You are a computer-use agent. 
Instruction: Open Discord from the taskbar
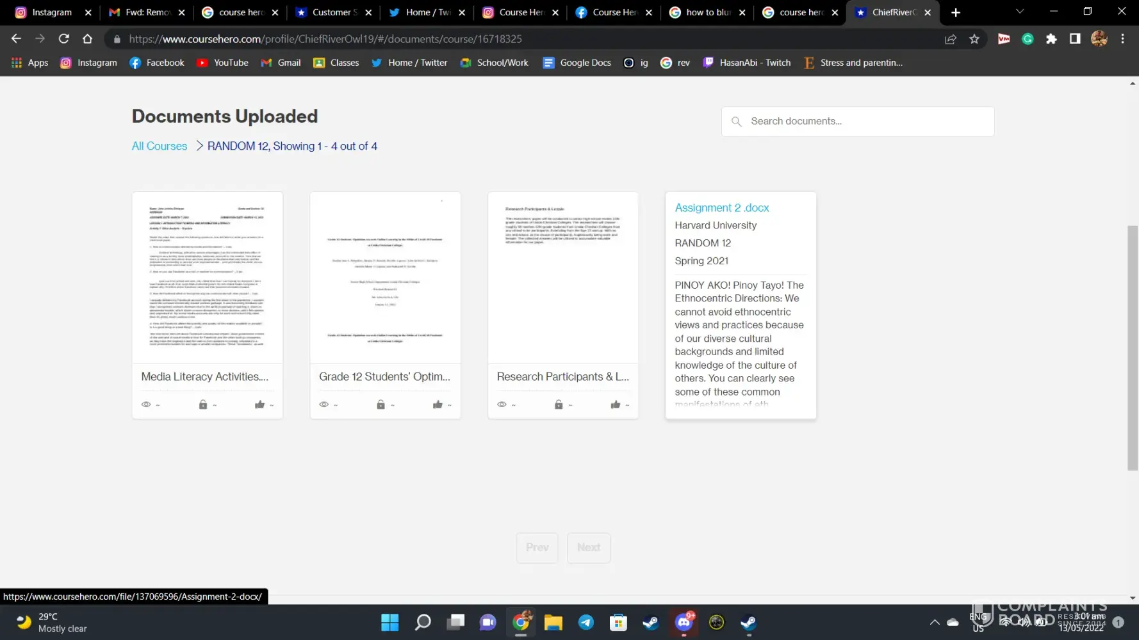(684, 622)
